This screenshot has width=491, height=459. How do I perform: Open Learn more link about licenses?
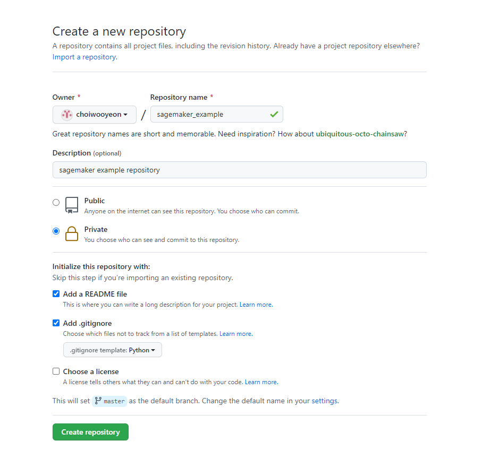(x=261, y=382)
